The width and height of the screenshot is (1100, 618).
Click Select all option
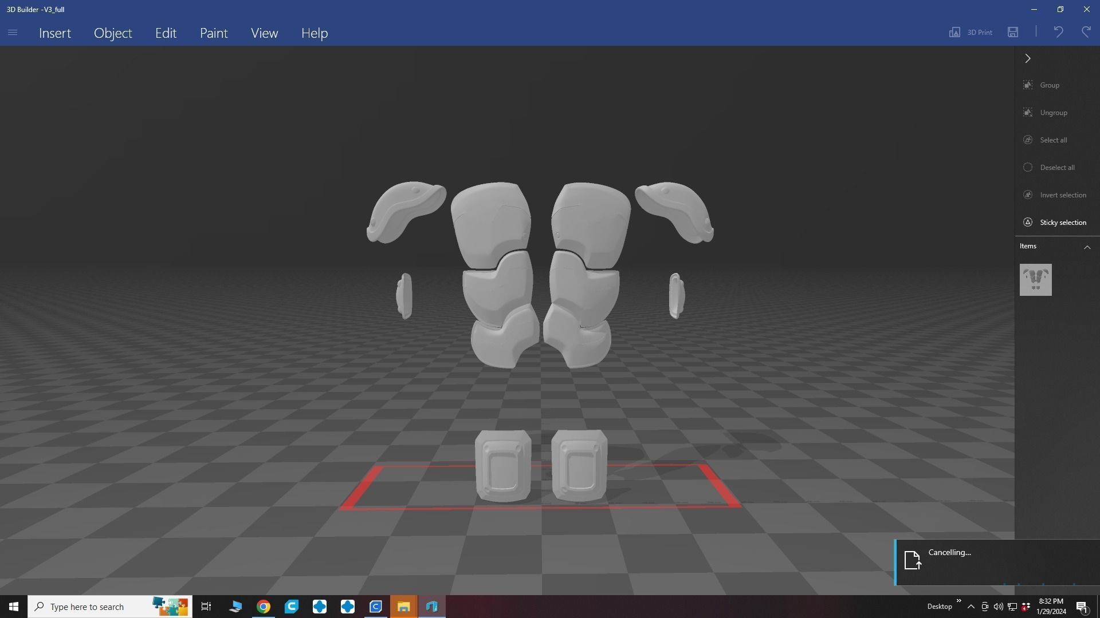pyautogui.click(x=1053, y=140)
